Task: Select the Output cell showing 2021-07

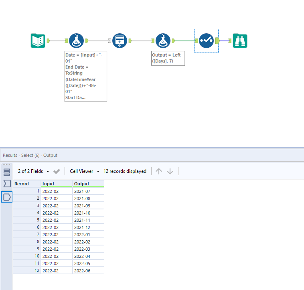Action: click(88, 191)
